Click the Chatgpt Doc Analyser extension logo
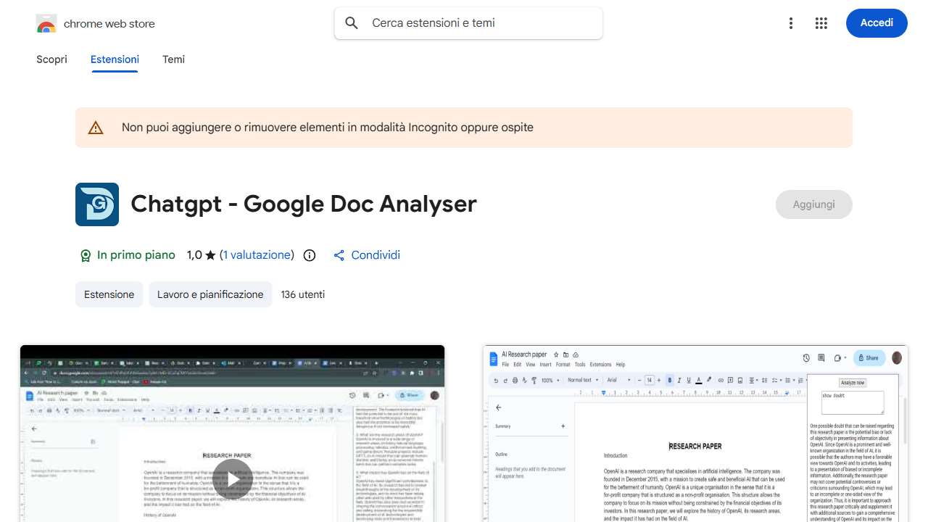 pyautogui.click(x=96, y=204)
